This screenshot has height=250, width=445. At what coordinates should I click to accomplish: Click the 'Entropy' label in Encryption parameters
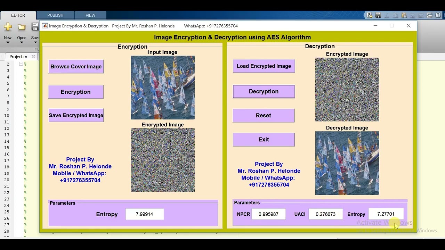107,214
